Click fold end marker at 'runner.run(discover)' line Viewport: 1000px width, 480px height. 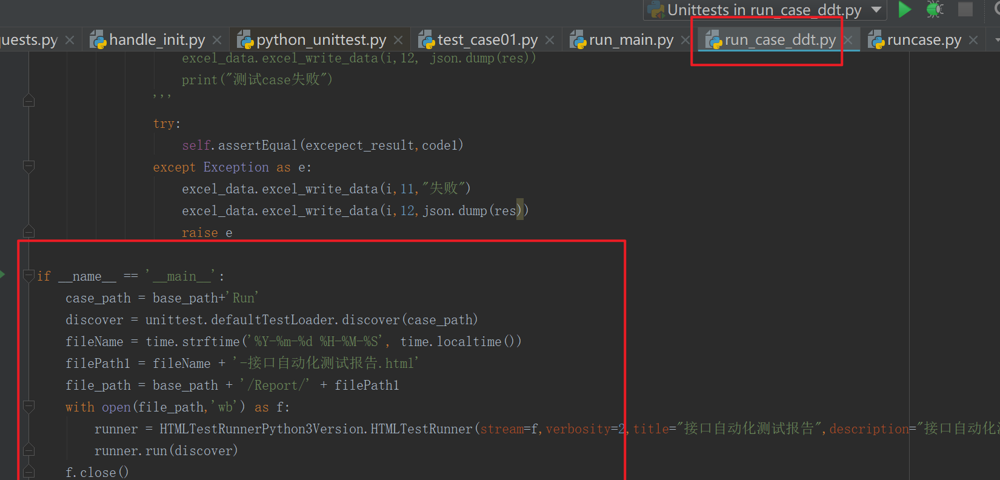click(x=28, y=450)
